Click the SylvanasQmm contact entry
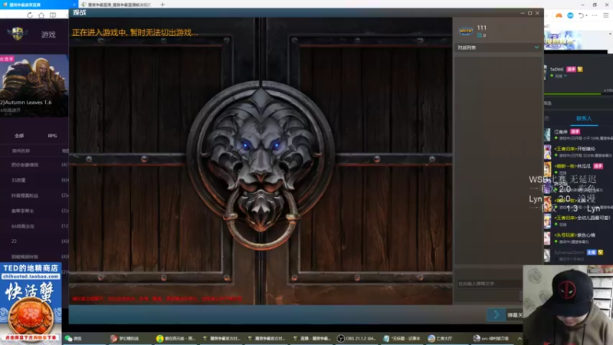 point(579,255)
